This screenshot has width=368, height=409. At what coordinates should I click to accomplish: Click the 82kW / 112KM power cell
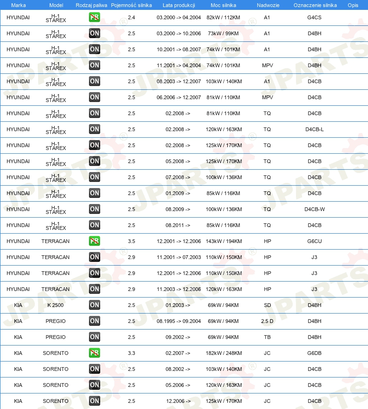223,17
